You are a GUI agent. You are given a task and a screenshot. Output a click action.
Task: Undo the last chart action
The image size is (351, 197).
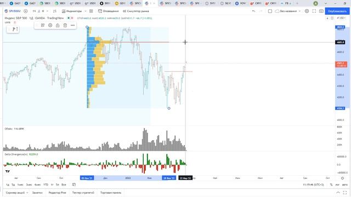click(x=253, y=11)
